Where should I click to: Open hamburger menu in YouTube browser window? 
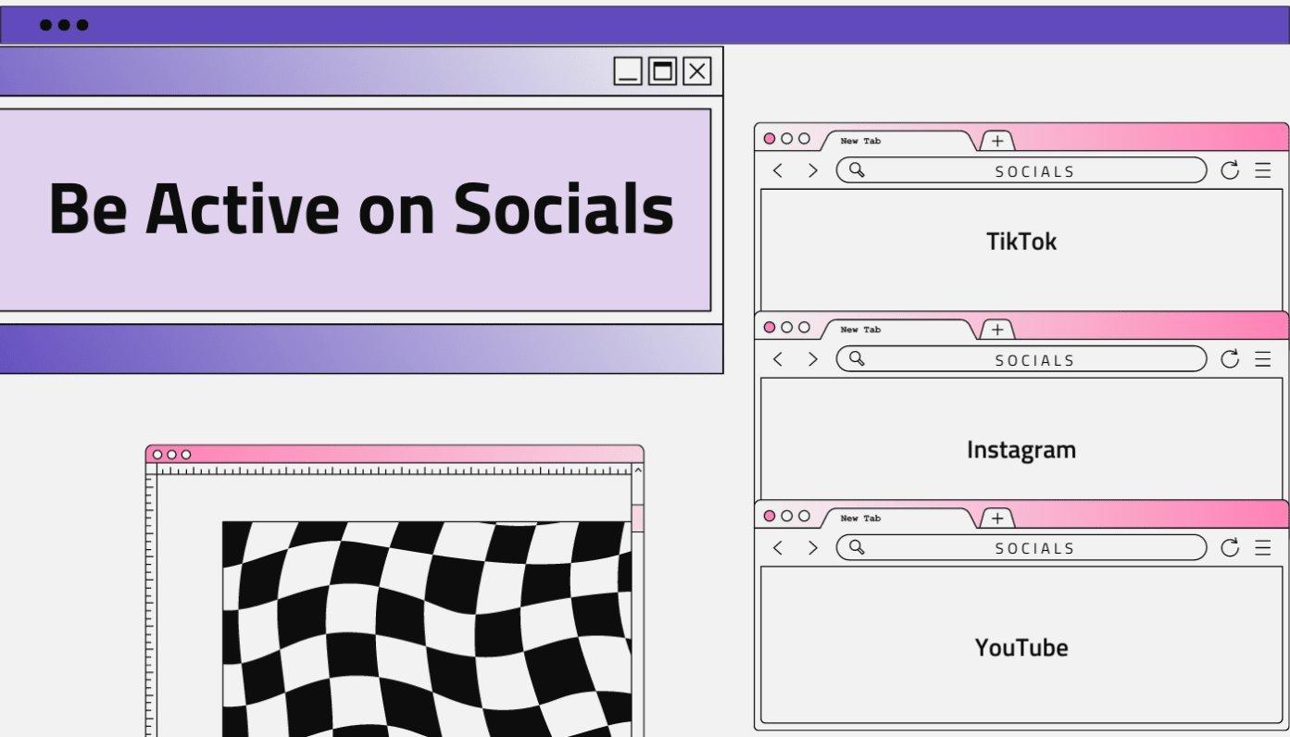click(1263, 548)
